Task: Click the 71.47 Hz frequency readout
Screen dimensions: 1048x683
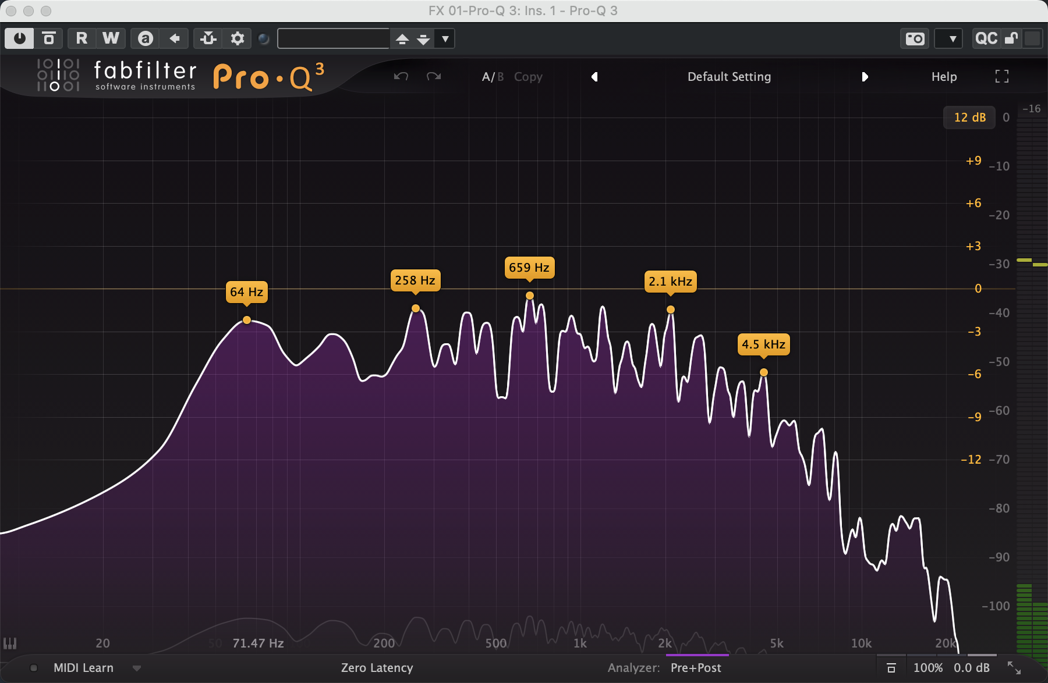Action: coord(258,643)
